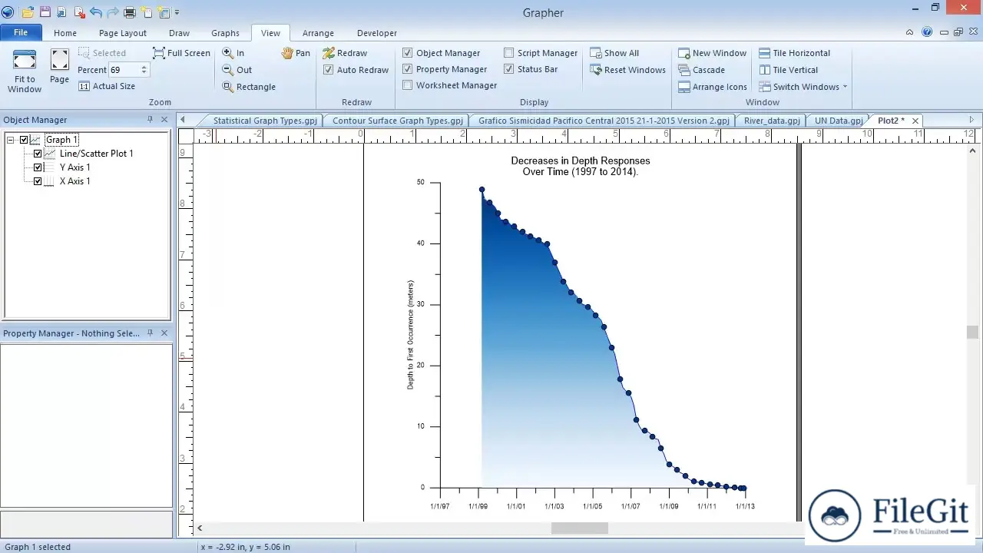Toggle Graph 1 visibility checkbox

(24, 140)
